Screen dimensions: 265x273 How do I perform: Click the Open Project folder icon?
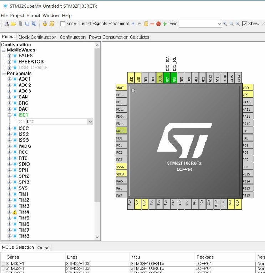coord(14,24)
